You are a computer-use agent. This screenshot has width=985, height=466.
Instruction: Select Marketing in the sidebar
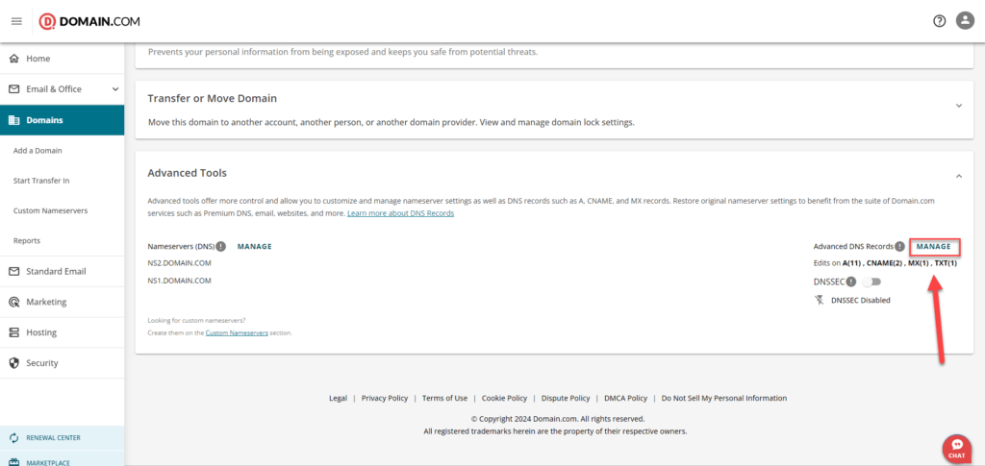click(x=46, y=302)
